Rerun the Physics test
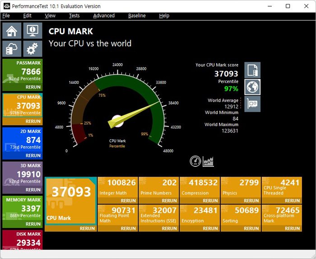The width and height of the screenshot is (316, 259). (251, 201)
